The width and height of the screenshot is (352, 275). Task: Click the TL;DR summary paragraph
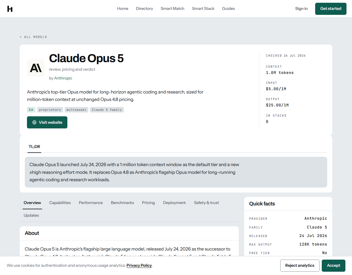tap(134, 172)
